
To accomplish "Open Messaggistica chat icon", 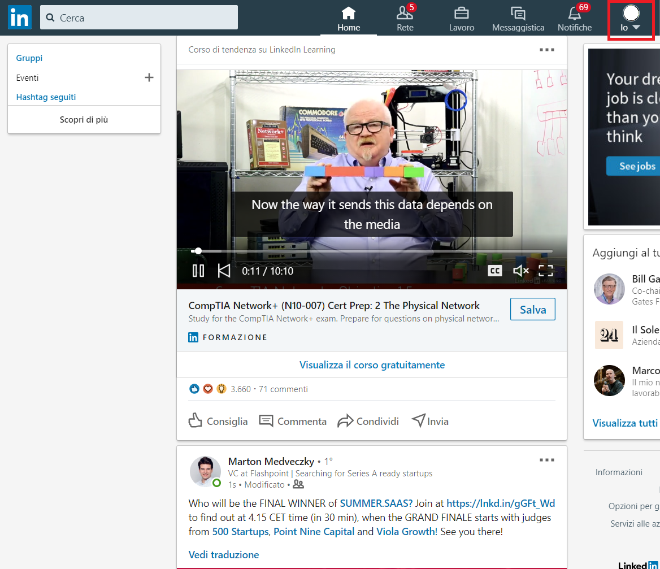I will [x=518, y=14].
